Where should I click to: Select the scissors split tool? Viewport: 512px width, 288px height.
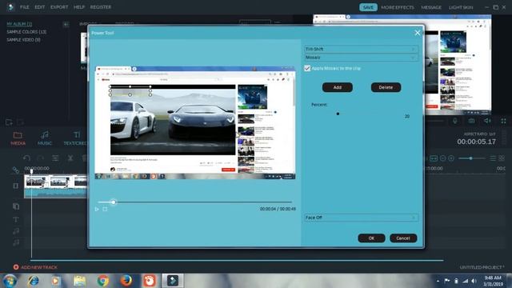70,158
